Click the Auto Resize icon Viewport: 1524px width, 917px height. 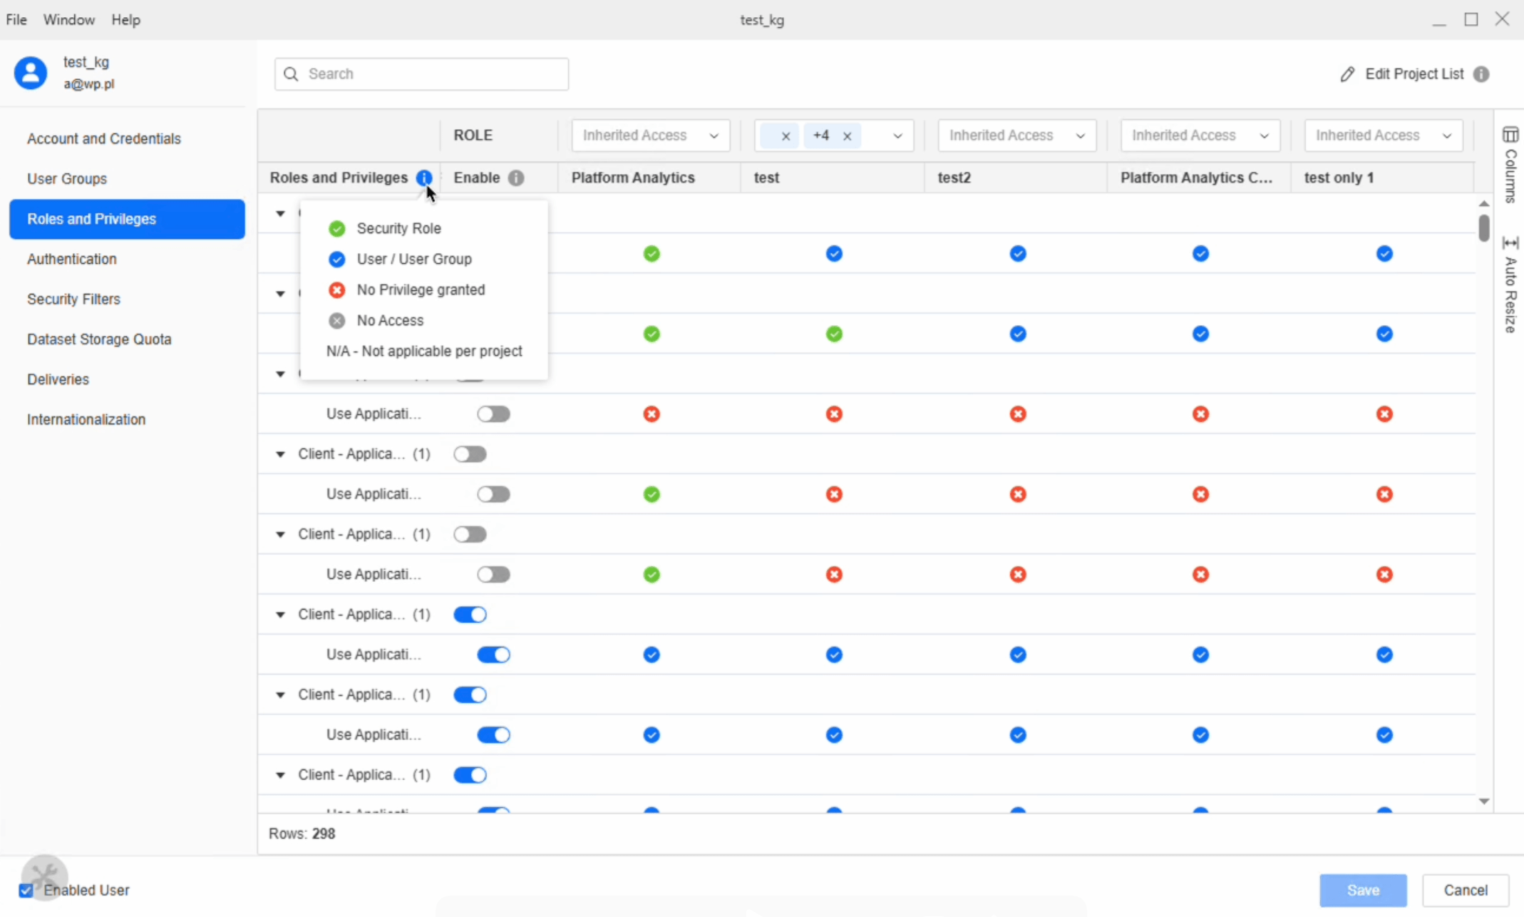1512,242
